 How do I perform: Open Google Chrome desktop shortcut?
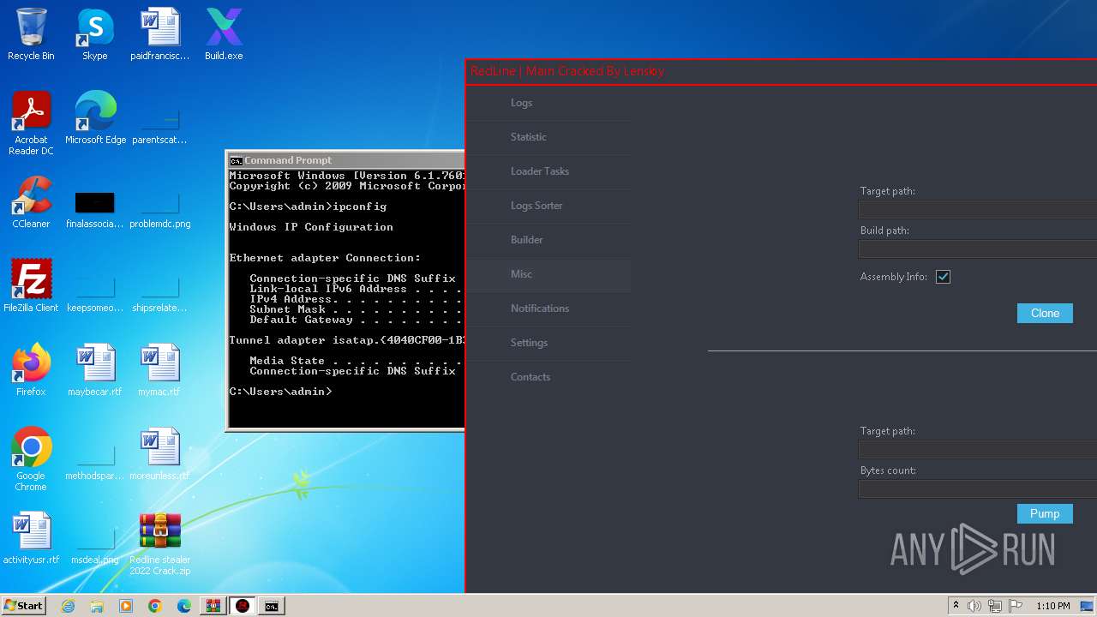coord(31,459)
